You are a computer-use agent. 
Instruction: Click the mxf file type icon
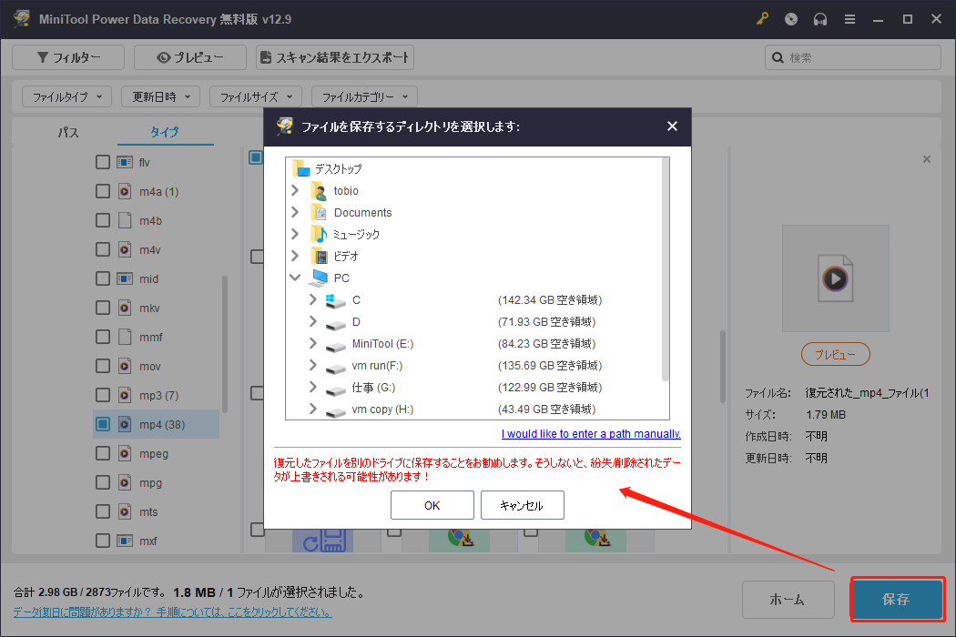point(125,541)
